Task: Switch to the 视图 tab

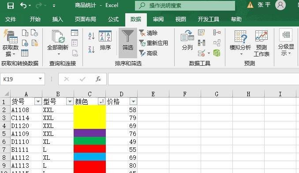Action: pyautogui.click(x=180, y=19)
